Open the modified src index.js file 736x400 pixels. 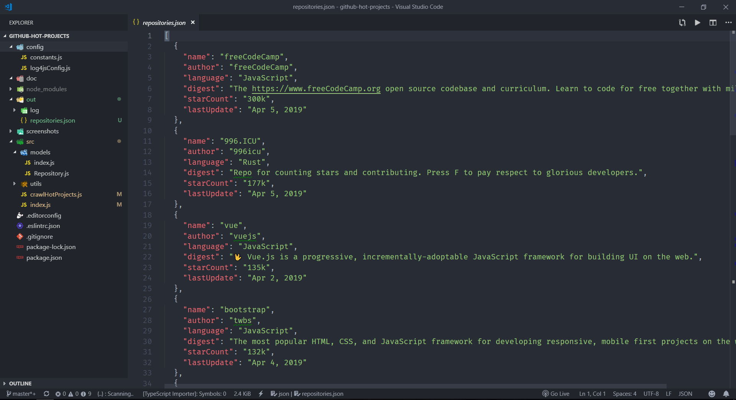pyautogui.click(x=40, y=205)
